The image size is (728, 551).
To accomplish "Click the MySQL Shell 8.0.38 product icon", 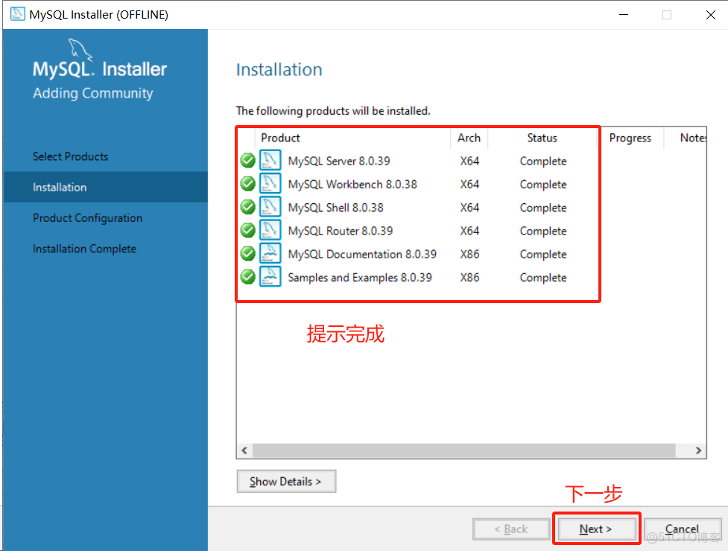I will click(x=270, y=207).
